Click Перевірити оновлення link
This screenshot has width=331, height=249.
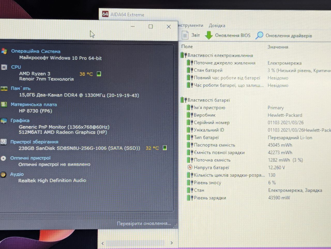[x=144, y=223]
